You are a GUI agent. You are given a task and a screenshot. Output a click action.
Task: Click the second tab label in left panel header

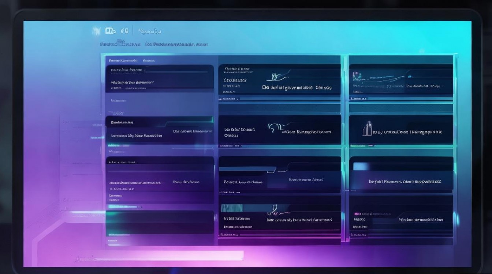149,60
